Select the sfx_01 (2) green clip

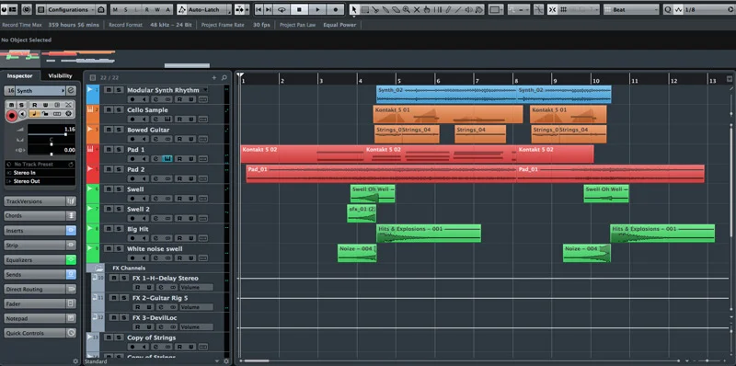362,213
